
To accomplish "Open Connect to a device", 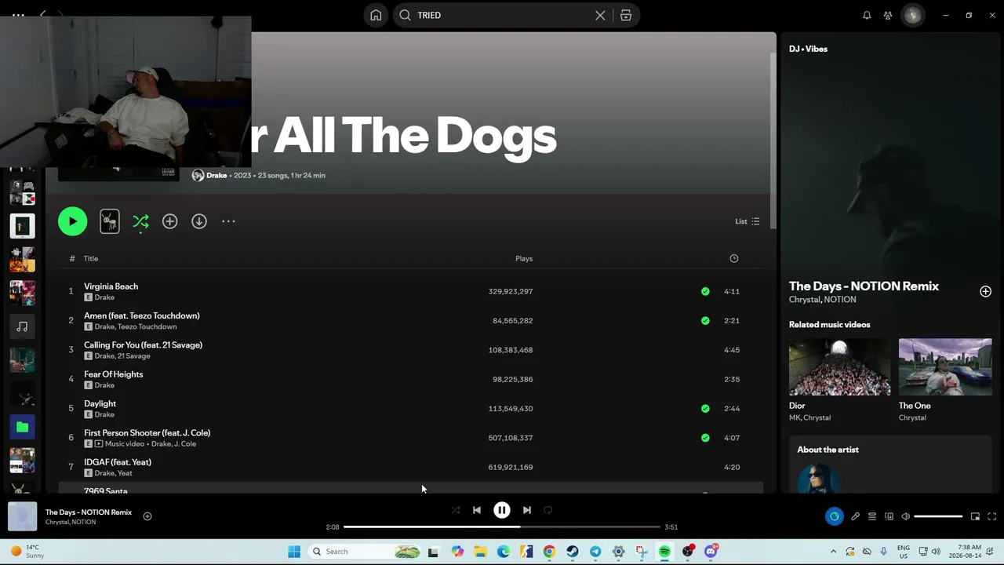I will [x=889, y=516].
